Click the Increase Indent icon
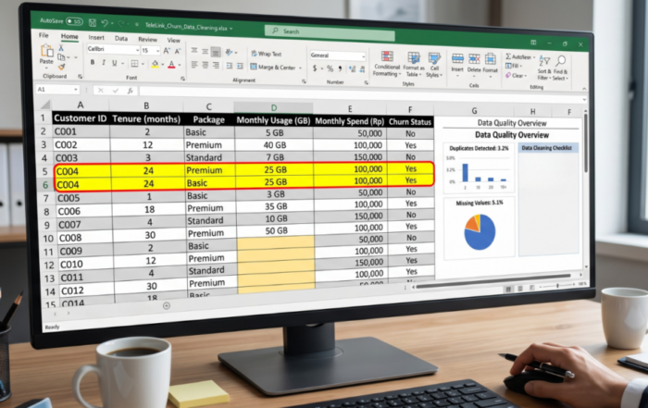 pyautogui.click(x=240, y=67)
